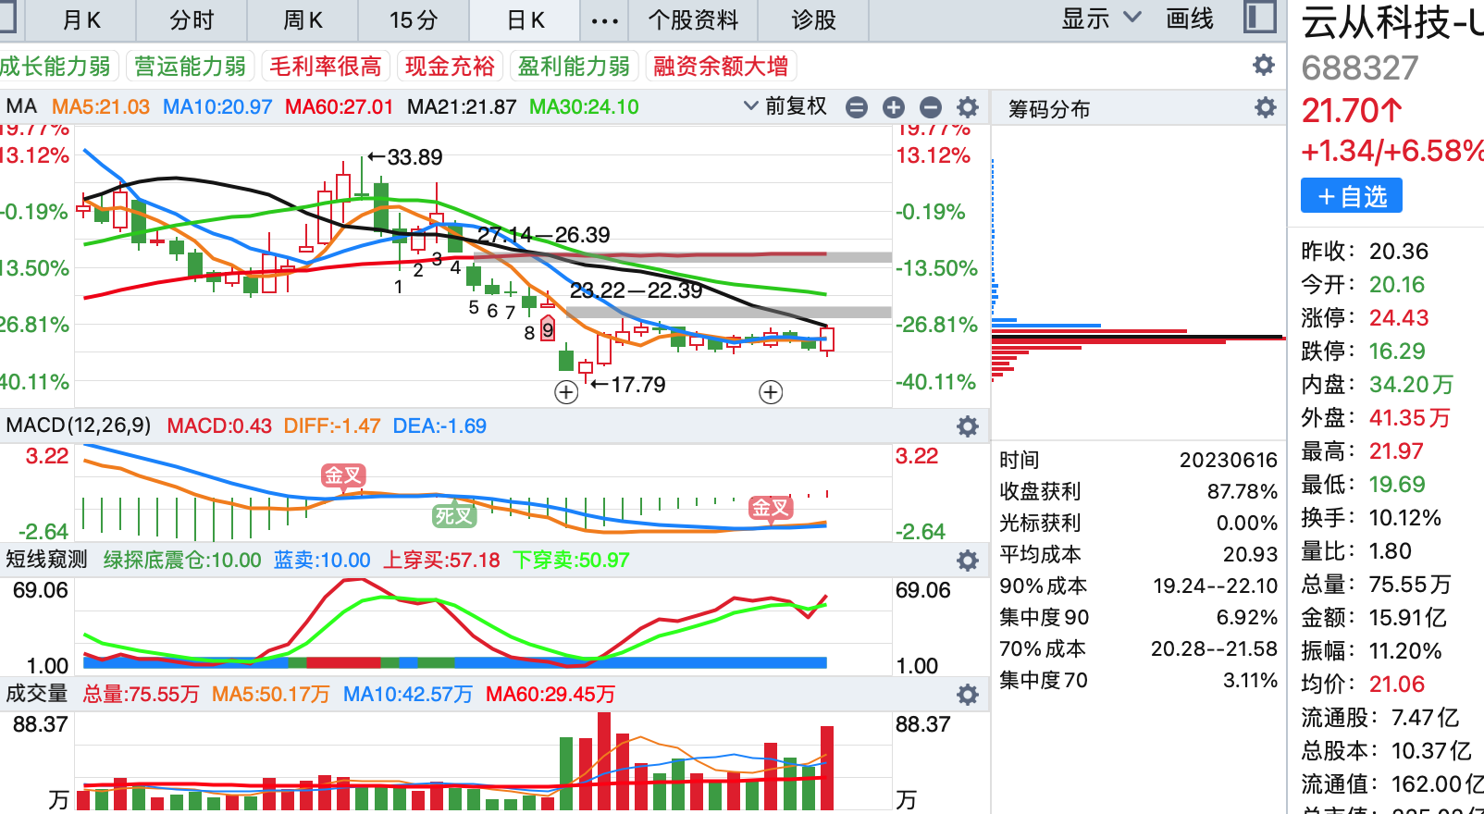Select the 日K daily chart tab
Screen dimensions: 1484x814
coord(526,19)
